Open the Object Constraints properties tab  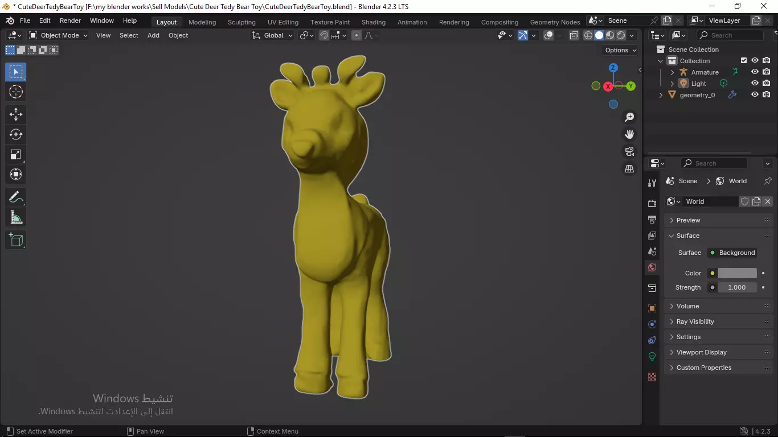[652, 340]
